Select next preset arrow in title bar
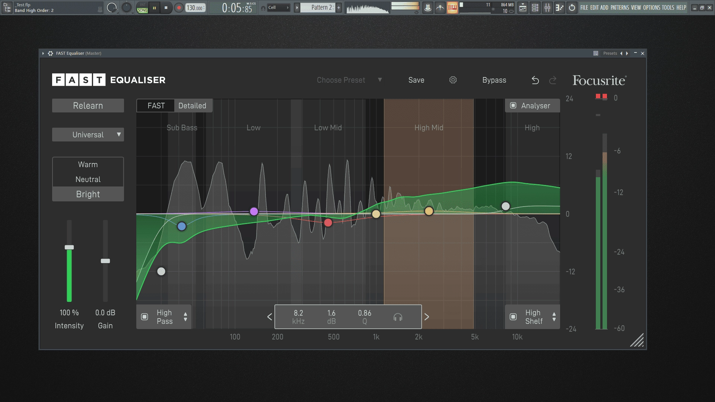The width and height of the screenshot is (715, 402). click(627, 54)
